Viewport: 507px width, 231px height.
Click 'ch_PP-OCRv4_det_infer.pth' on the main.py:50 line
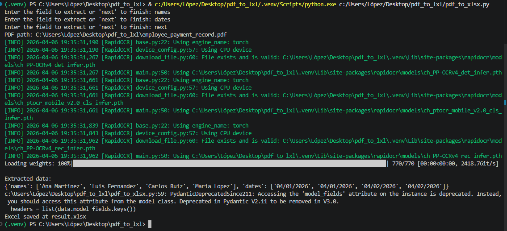click(x=462, y=73)
